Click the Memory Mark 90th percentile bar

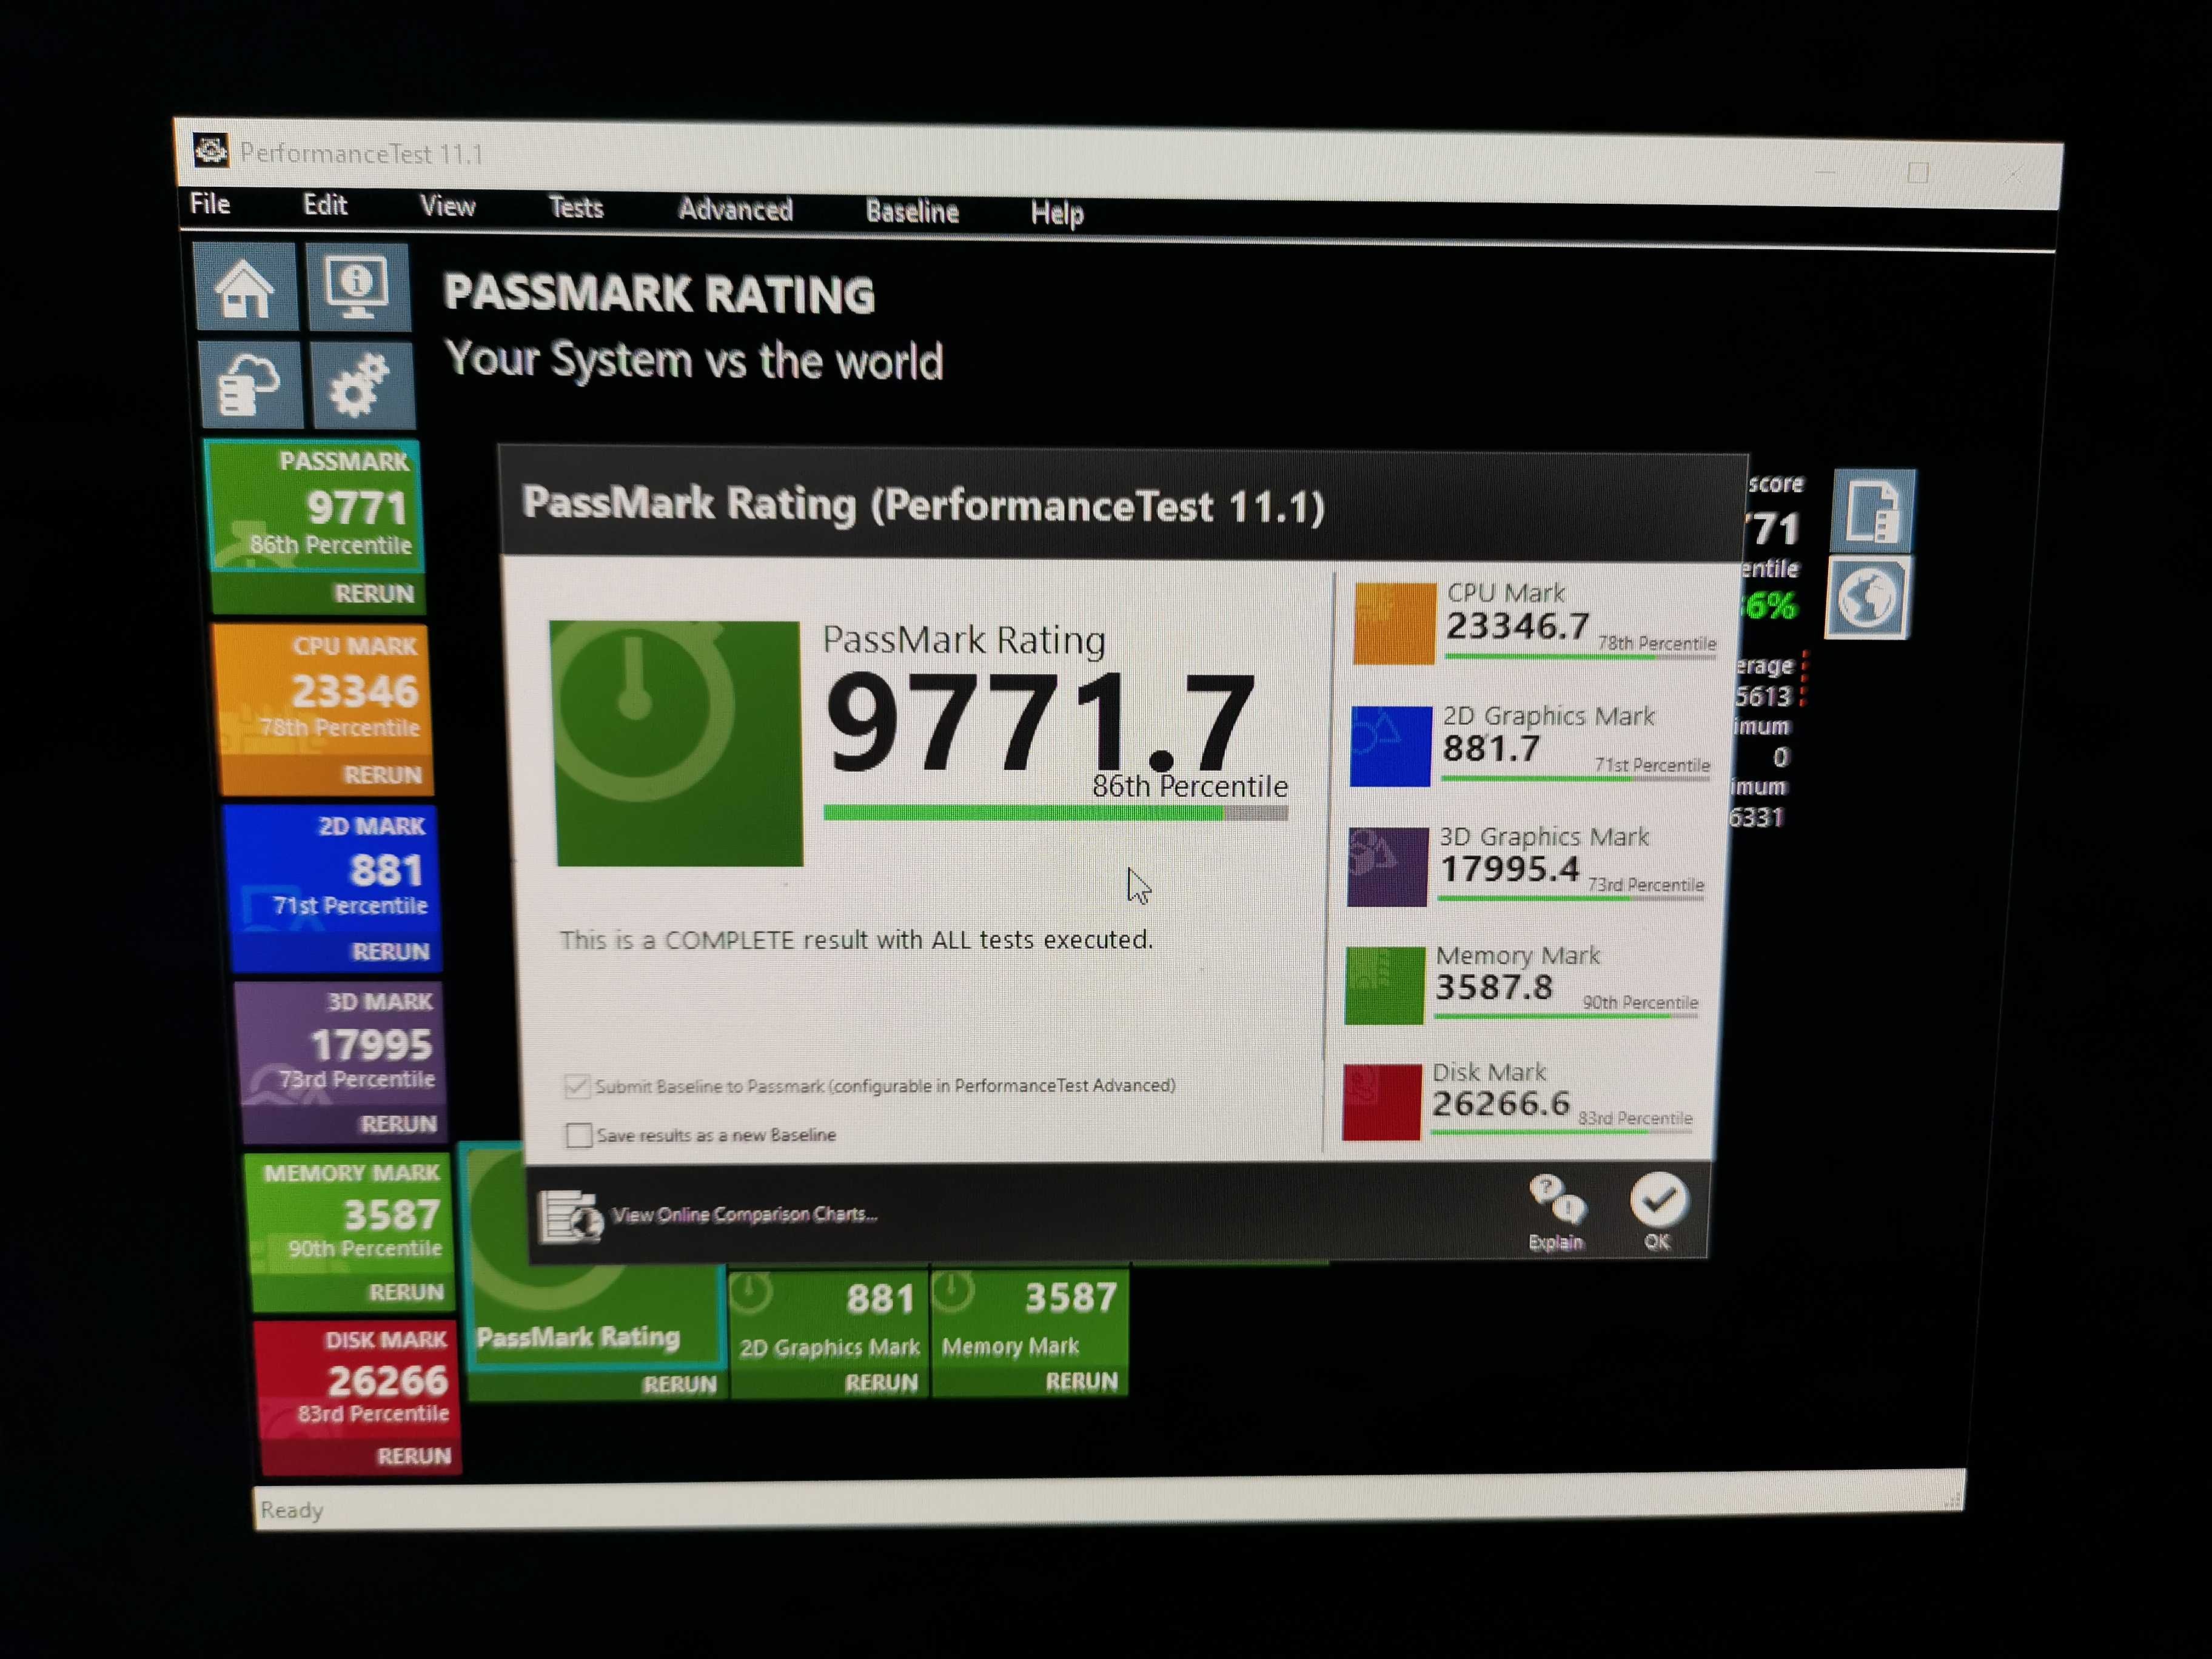1566,1016
